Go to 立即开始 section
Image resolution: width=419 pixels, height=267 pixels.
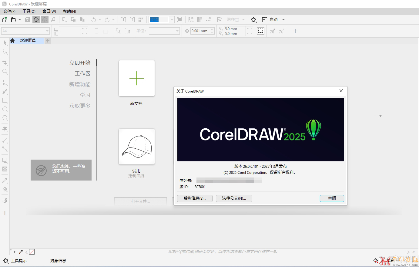coord(80,63)
